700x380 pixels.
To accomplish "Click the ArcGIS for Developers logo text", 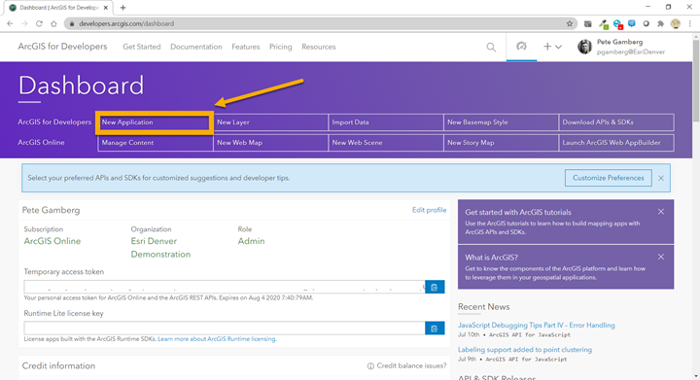I will 62,47.
